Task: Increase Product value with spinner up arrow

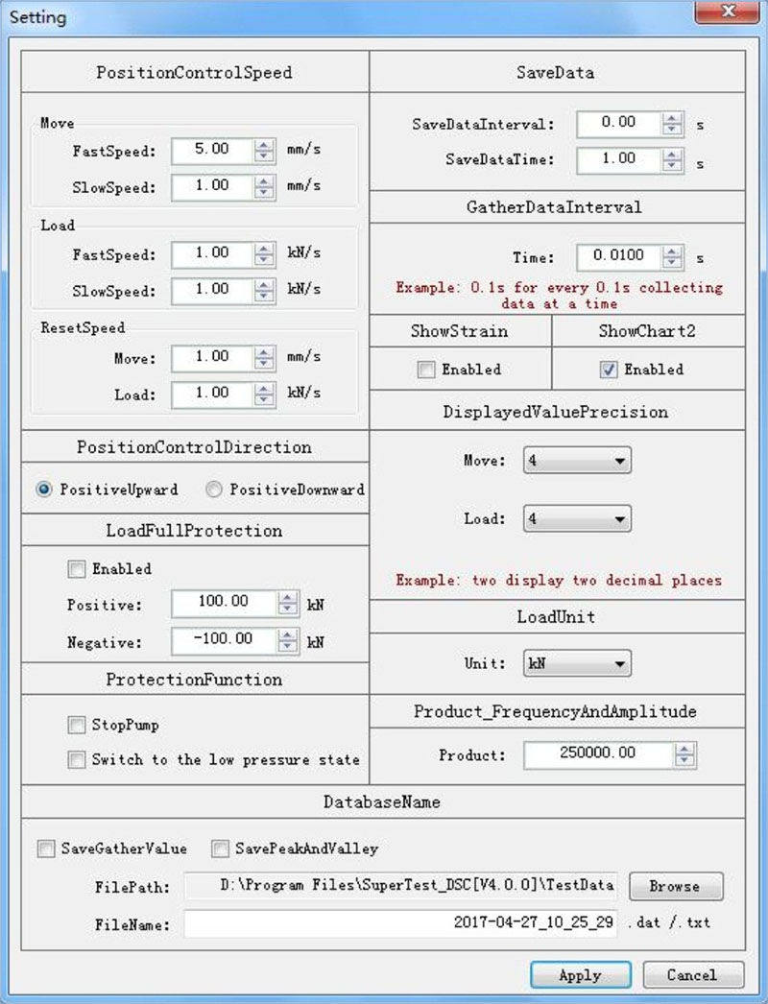Action: click(684, 749)
